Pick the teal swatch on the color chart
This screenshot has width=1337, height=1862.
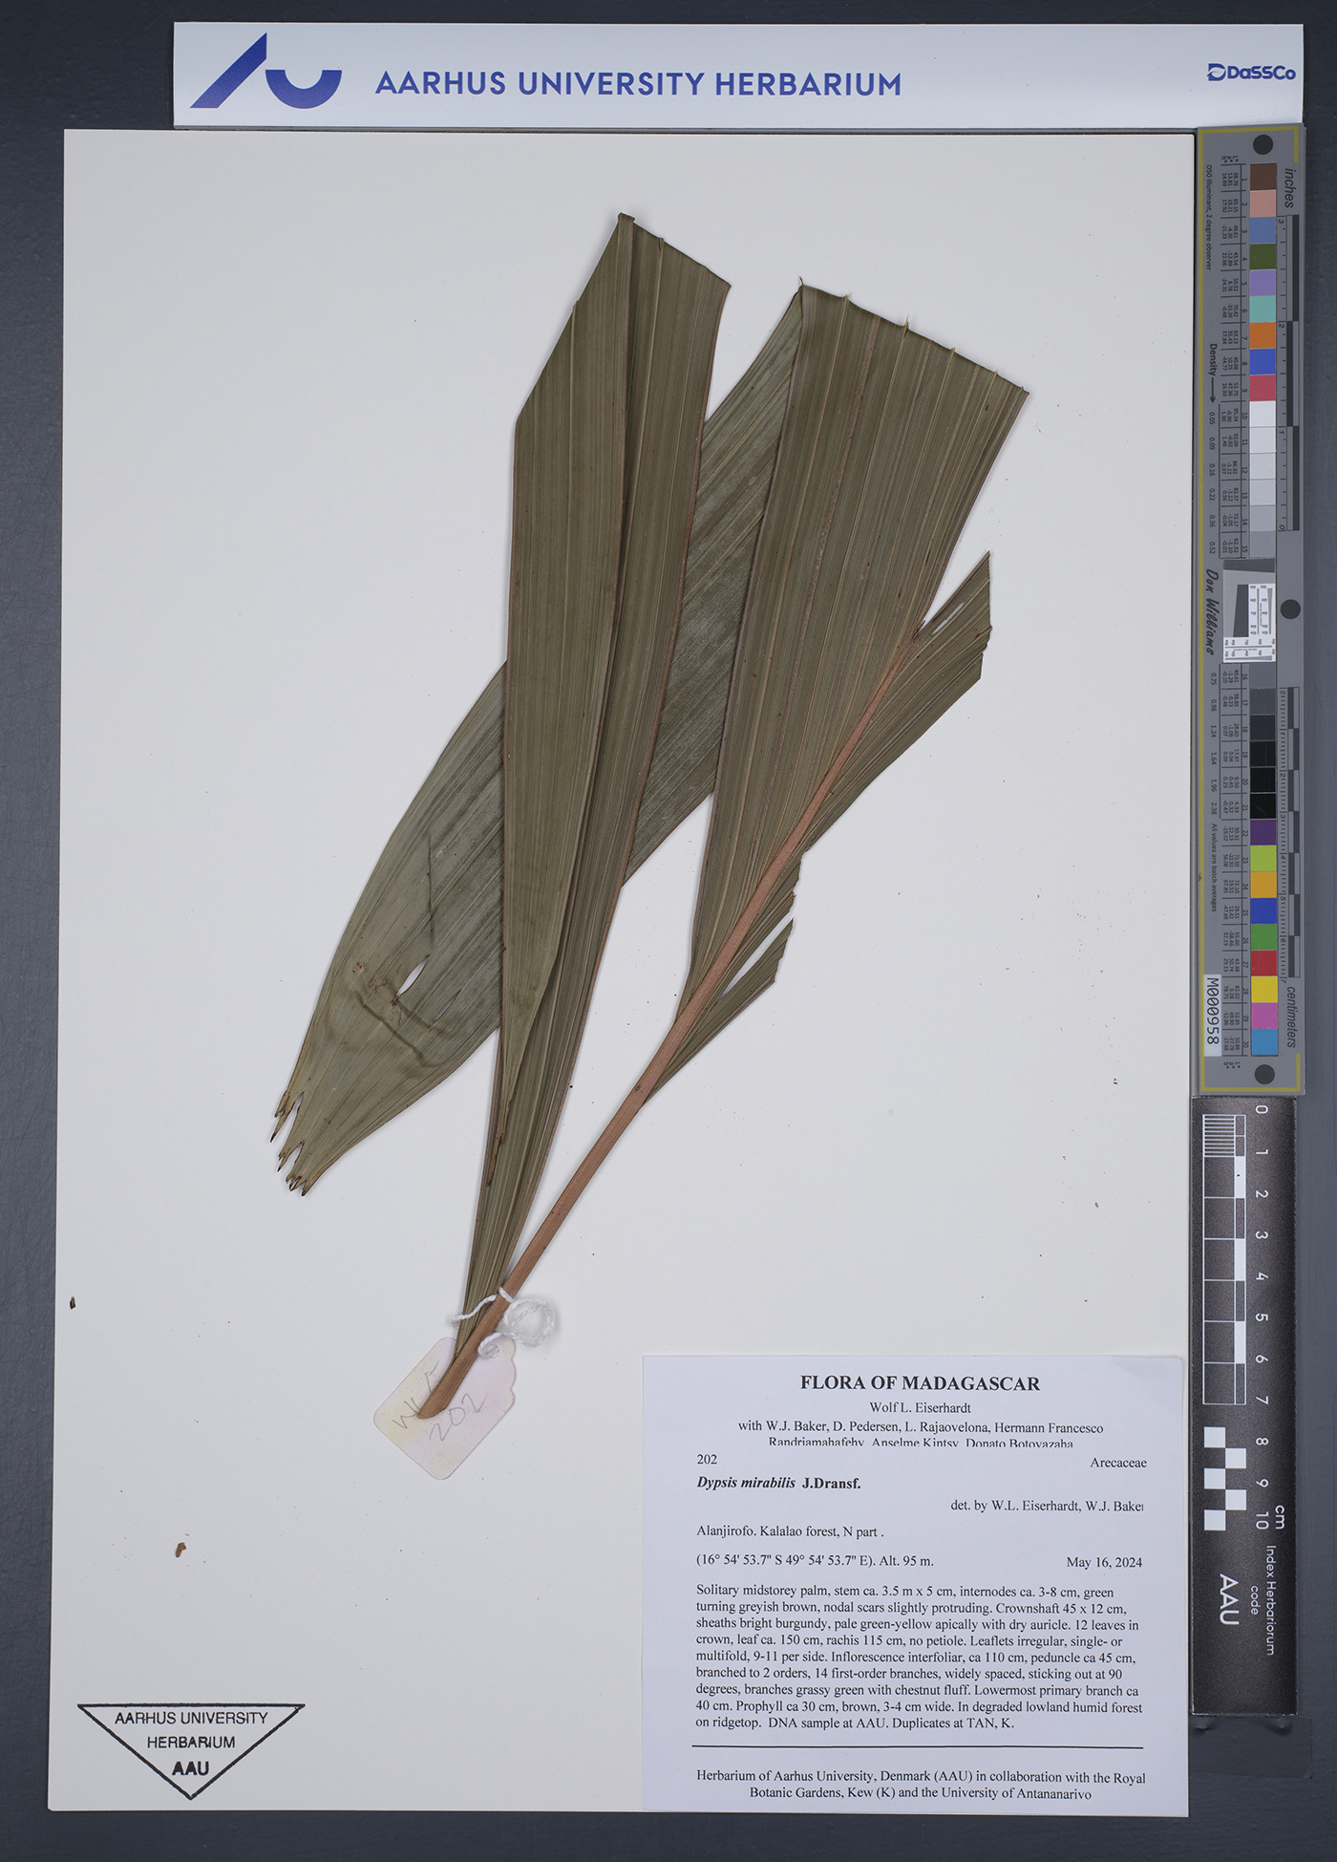click(1263, 309)
